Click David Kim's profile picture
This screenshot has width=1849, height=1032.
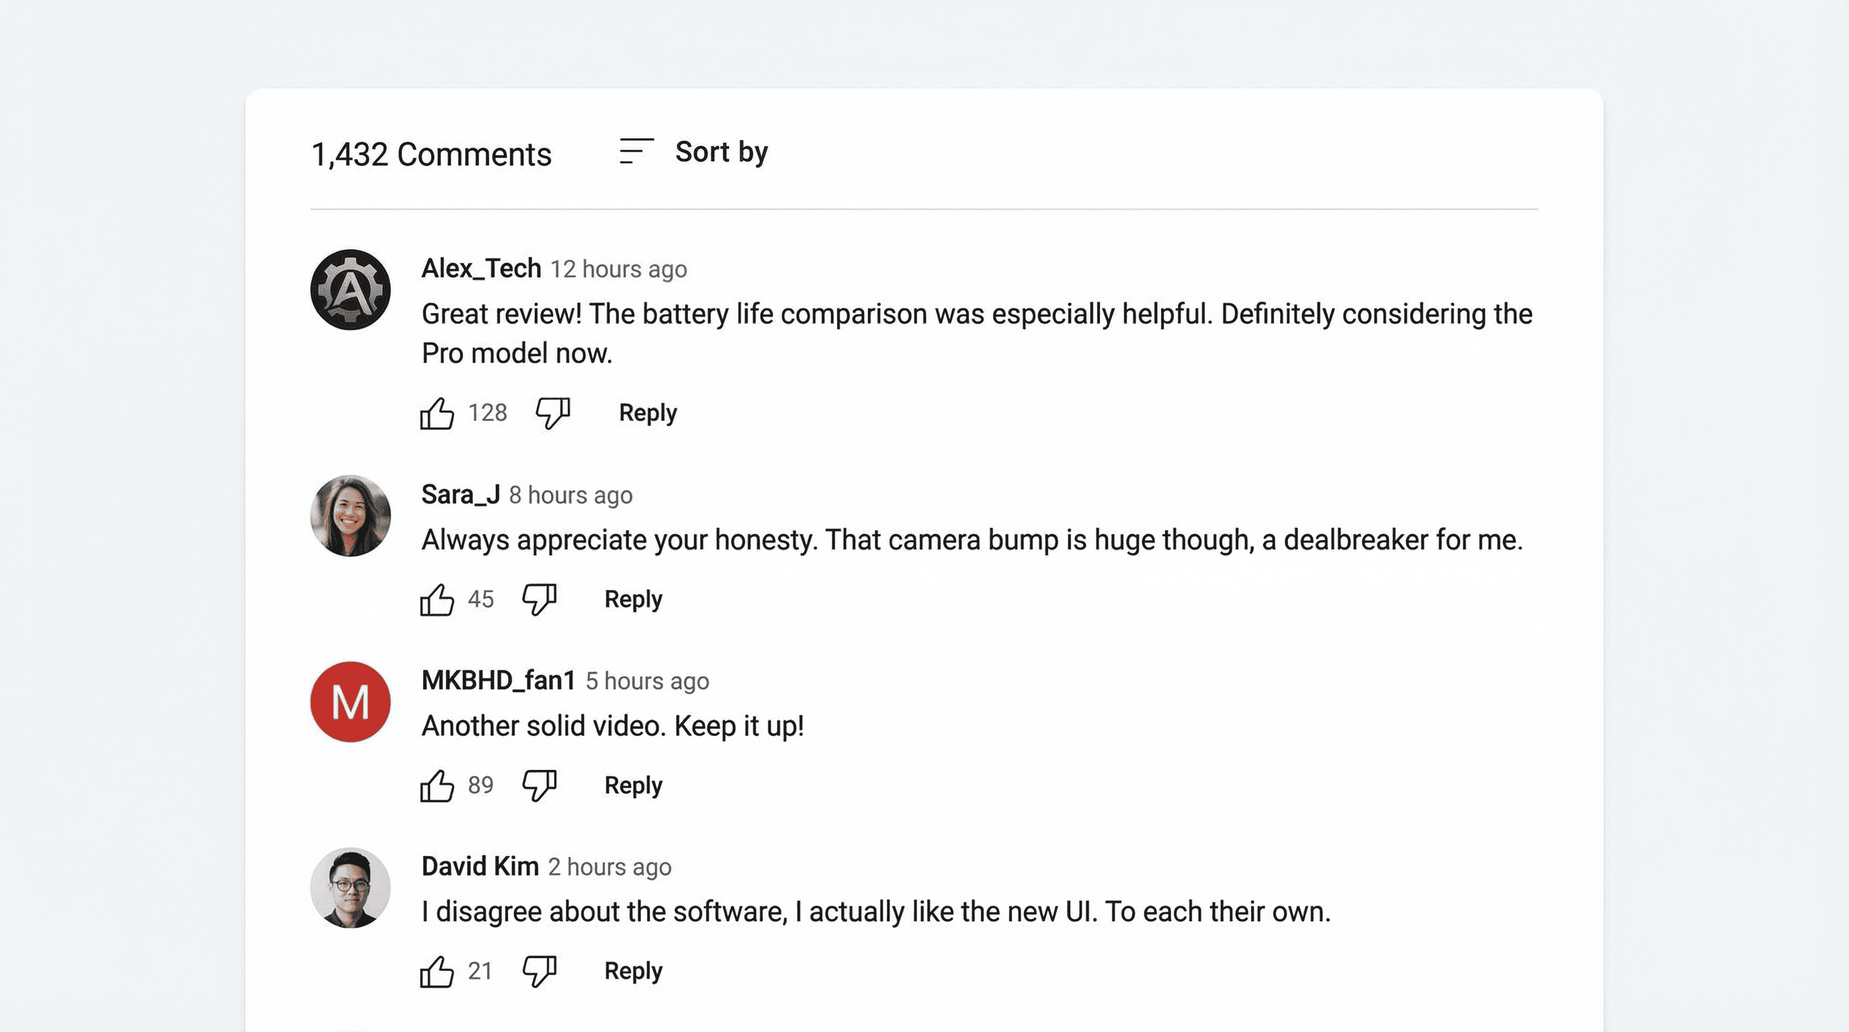click(x=350, y=887)
